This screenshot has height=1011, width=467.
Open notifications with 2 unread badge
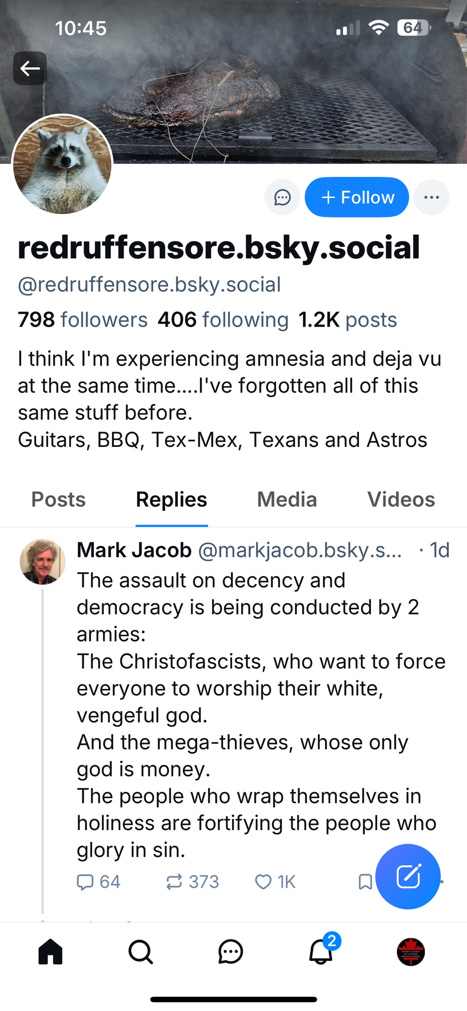(x=321, y=951)
